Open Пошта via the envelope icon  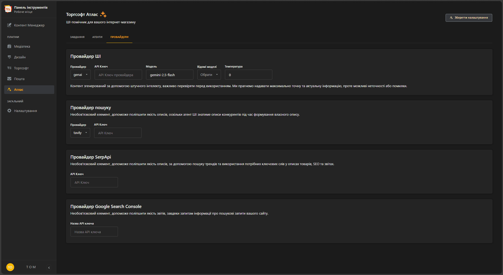[x=9, y=79]
